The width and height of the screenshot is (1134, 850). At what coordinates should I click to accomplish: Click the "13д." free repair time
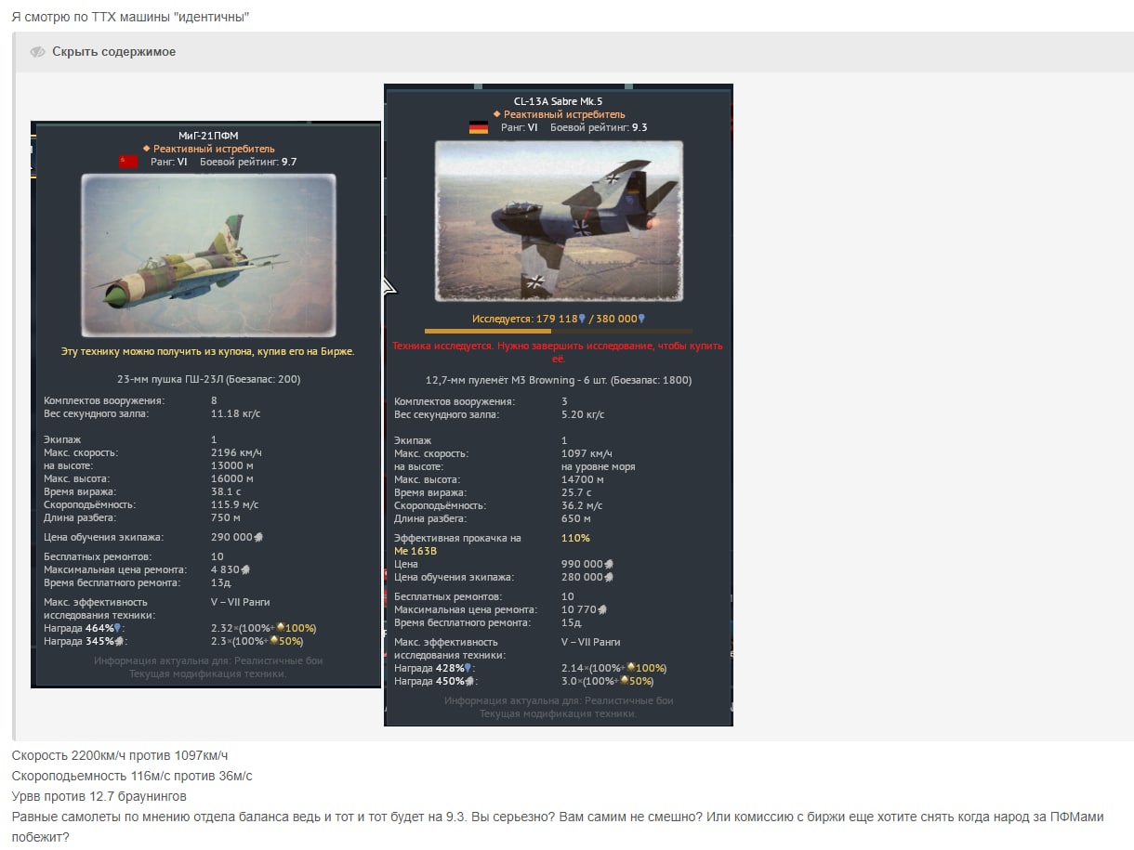(221, 582)
